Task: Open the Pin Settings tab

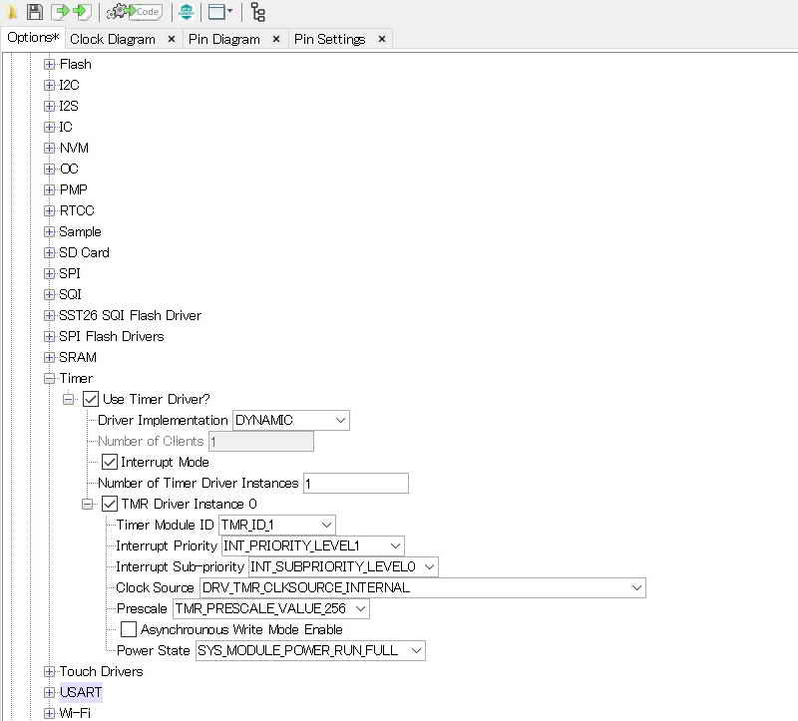Action: point(330,39)
